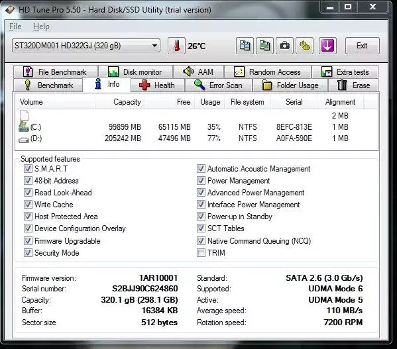397x349 pixels.
Task: Open the File Benchmark tab
Action: 56,72
